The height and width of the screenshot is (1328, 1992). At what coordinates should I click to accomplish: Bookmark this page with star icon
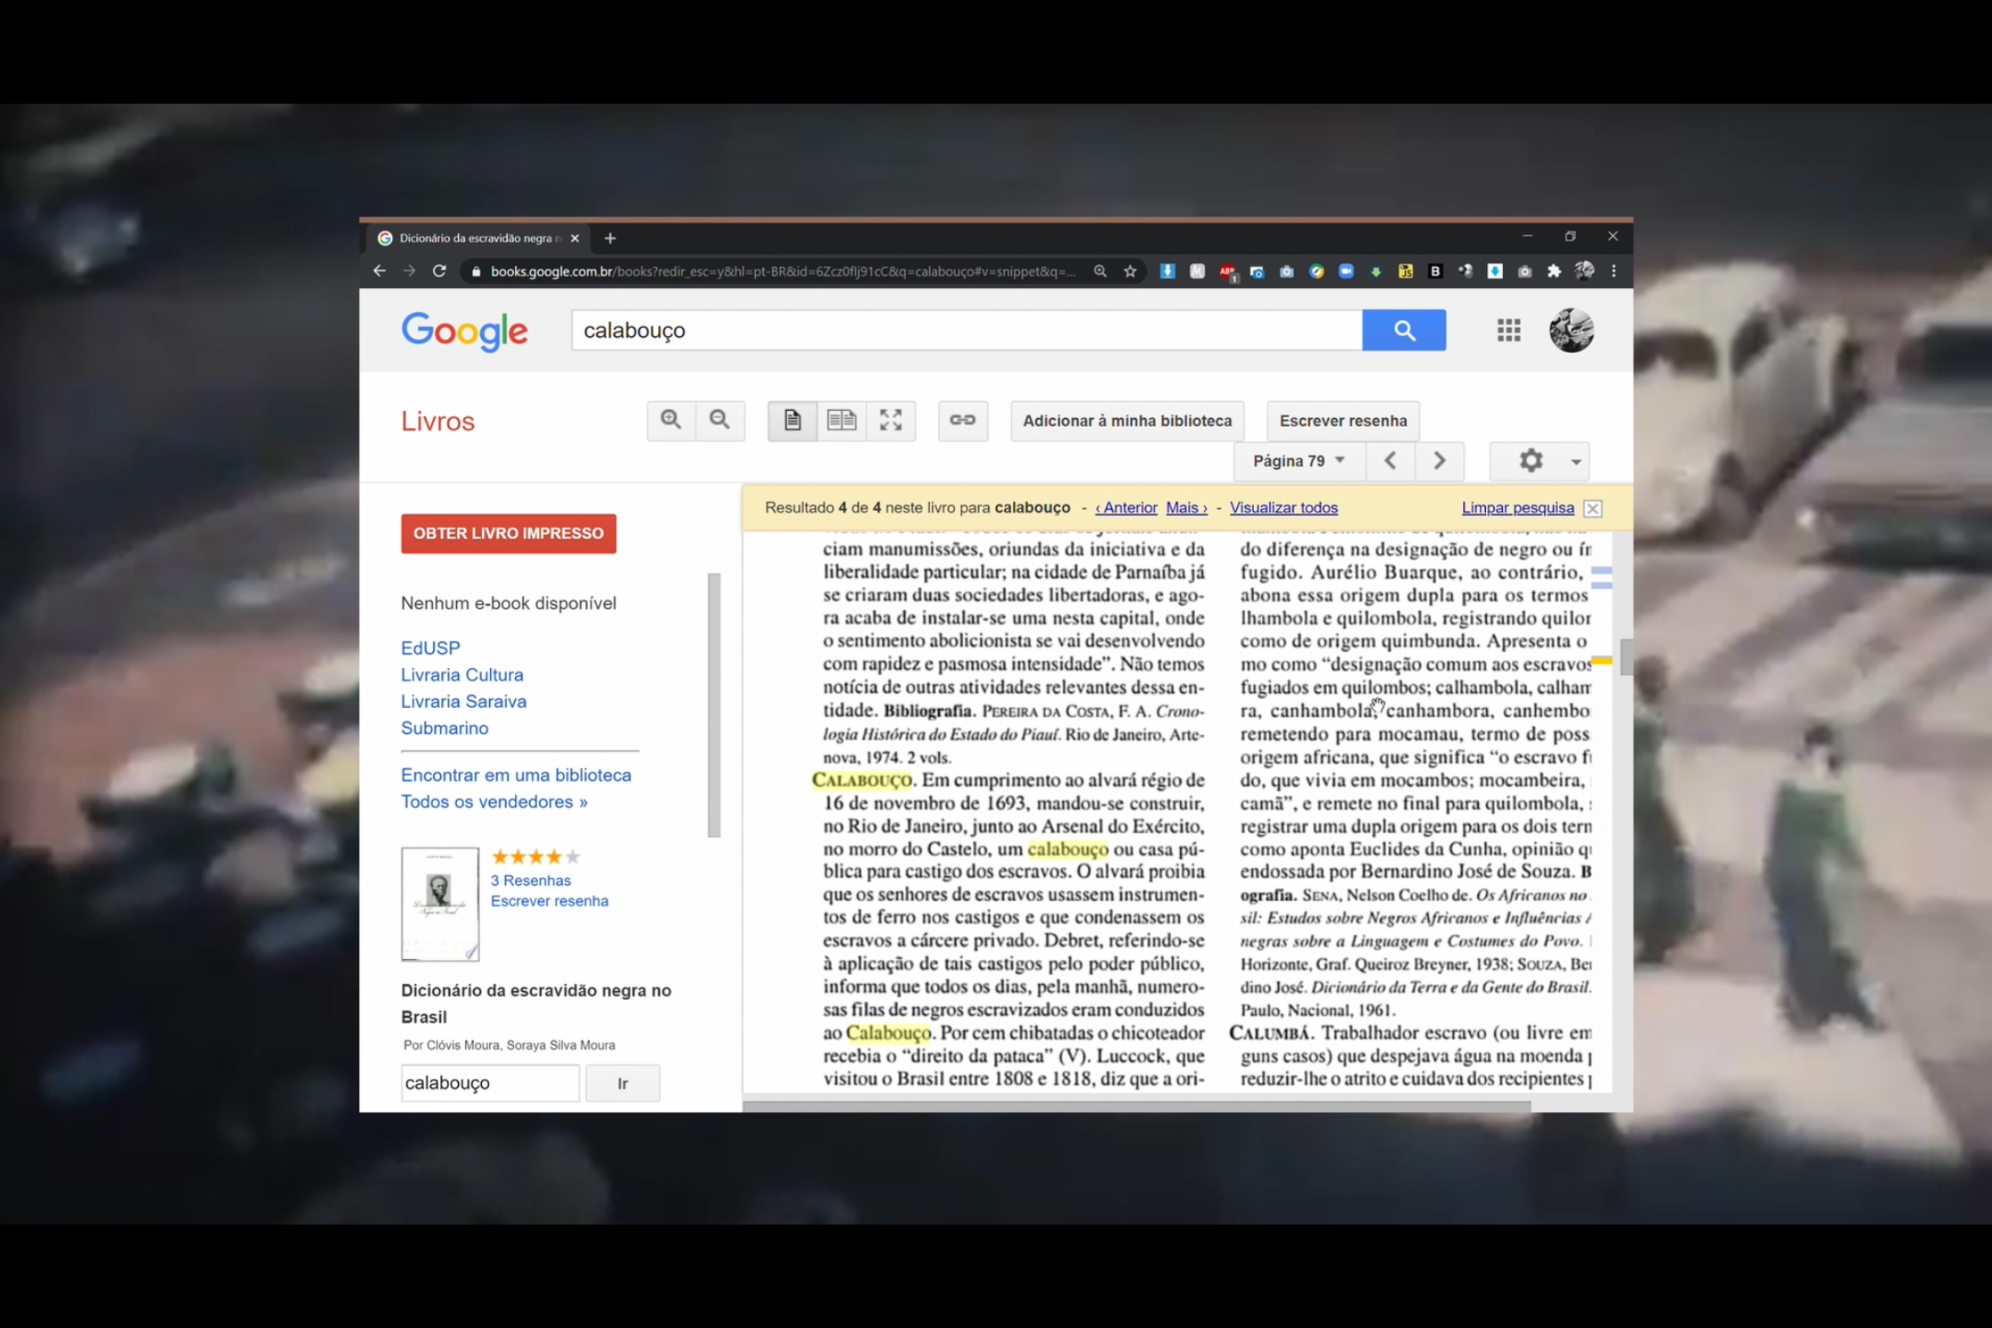click(1129, 271)
